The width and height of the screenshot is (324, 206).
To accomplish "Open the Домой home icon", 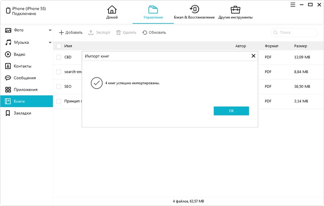I will point(112,10).
